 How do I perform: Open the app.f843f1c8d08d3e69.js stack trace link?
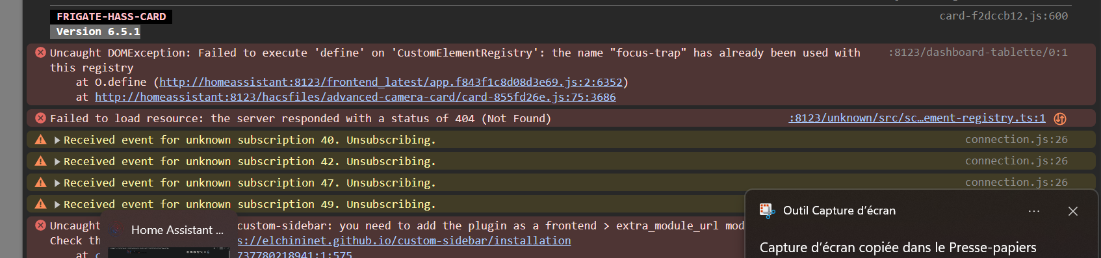[x=391, y=82]
